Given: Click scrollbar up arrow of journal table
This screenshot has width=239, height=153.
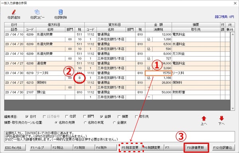Looking at the screenshot, I should tap(233, 34).
